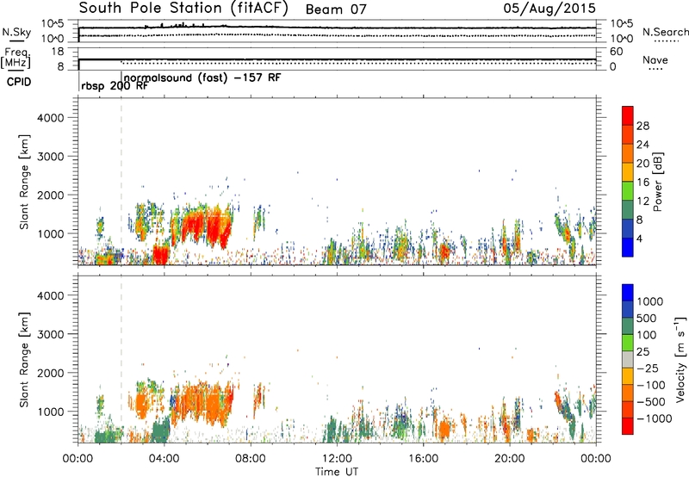Viewport: 689px width, 477px height.
Task: Click the 'Beam 07' label
Action: point(336,9)
